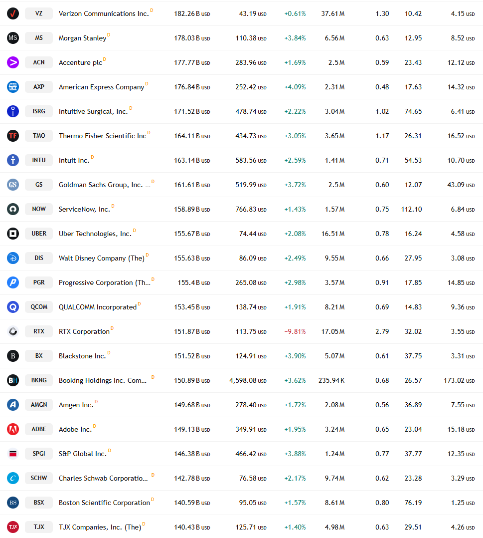Click the Intuit logo icon

pyautogui.click(x=13, y=160)
